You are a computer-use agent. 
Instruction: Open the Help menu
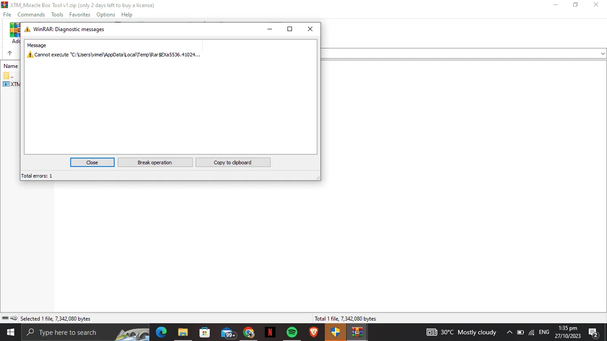(127, 15)
